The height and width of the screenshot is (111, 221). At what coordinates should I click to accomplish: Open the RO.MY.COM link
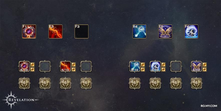pos(209,106)
